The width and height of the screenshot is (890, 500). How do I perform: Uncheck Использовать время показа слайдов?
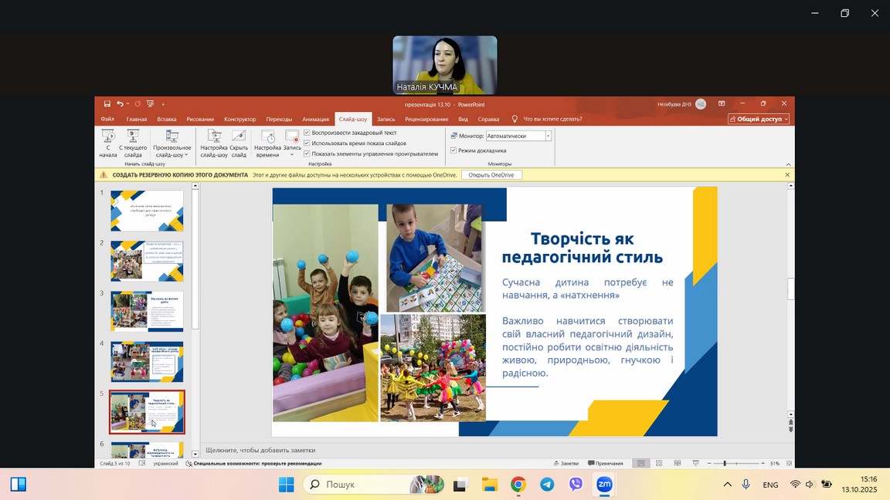coord(307,143)
